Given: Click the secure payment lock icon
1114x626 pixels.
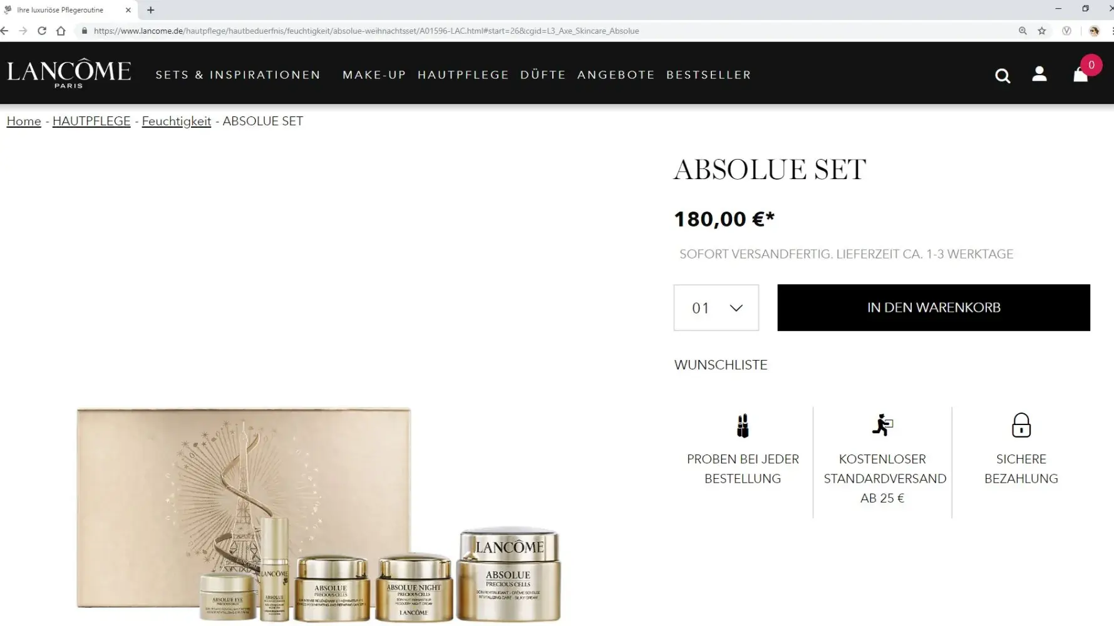Looking at the screenshot, I should click(1021, 425).
